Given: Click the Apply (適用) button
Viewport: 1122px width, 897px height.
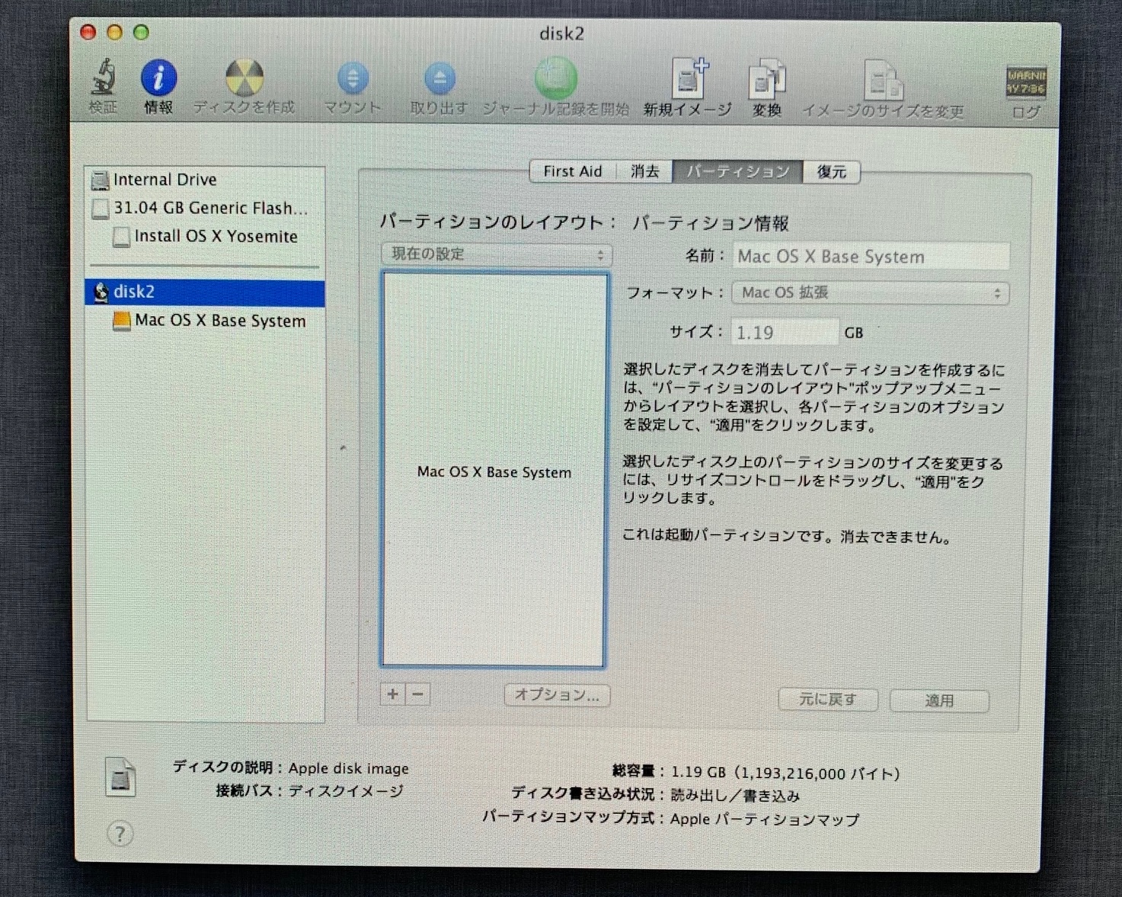Looking at the screenshot, I should click(x=939, y=701).
